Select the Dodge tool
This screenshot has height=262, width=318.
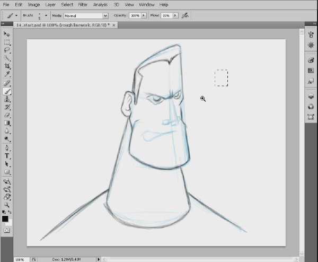click(x=7, y=139)
